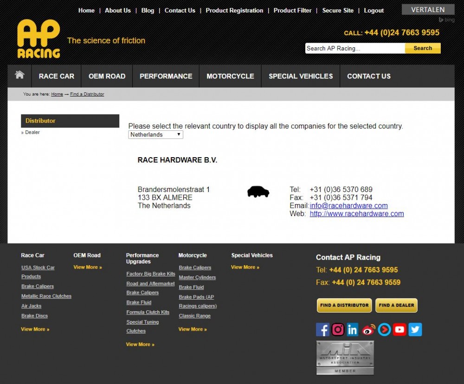
Task: Click View More under Motorcycle
Action: 193,329
